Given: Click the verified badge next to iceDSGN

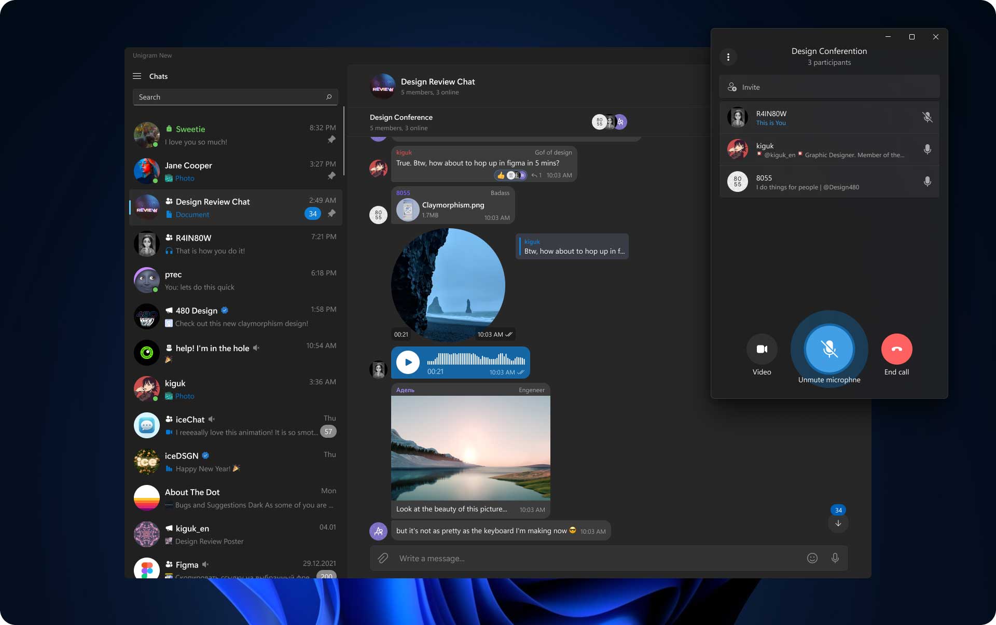Looking at the screenshot, I should click(205, 455).
